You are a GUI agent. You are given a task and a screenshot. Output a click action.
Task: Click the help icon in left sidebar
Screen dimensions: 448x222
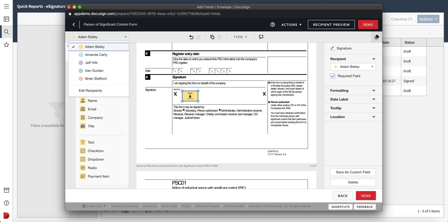point(6,203)
